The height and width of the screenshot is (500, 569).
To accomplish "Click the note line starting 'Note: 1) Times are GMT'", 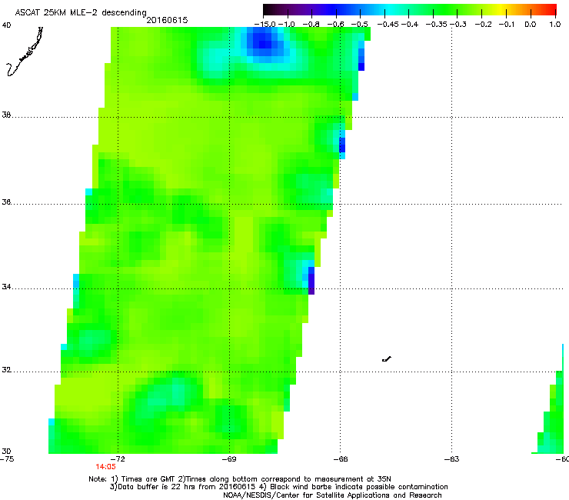I will click(x=240, y=479).
